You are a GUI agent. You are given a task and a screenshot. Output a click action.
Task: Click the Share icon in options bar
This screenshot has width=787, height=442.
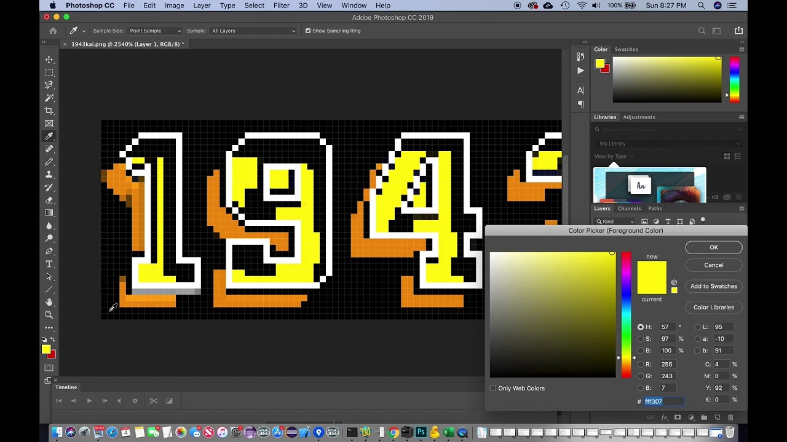738,31
